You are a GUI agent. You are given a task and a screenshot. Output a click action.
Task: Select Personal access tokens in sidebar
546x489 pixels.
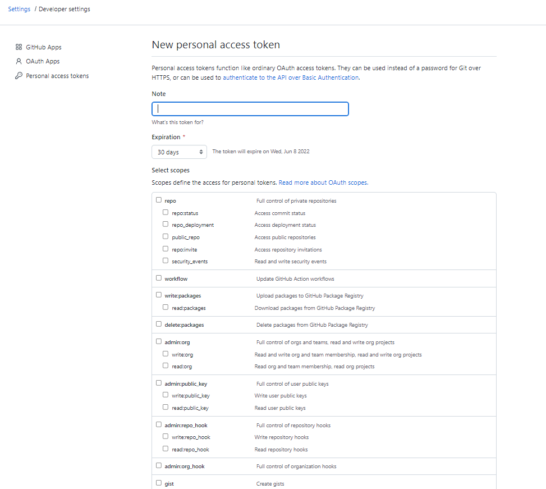[x=57, y=76]
